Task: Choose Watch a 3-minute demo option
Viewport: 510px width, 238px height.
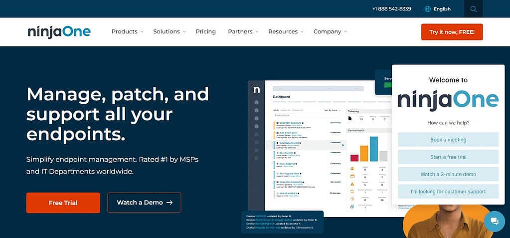Action: pos(448,174)
